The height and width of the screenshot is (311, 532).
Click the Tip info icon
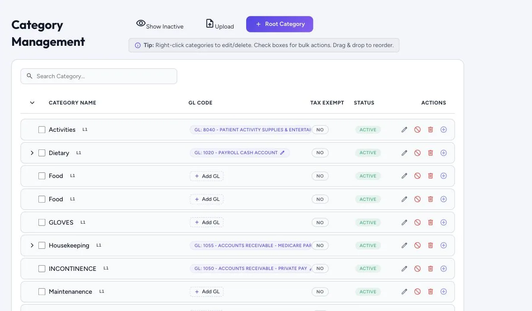tap(138, 45)
